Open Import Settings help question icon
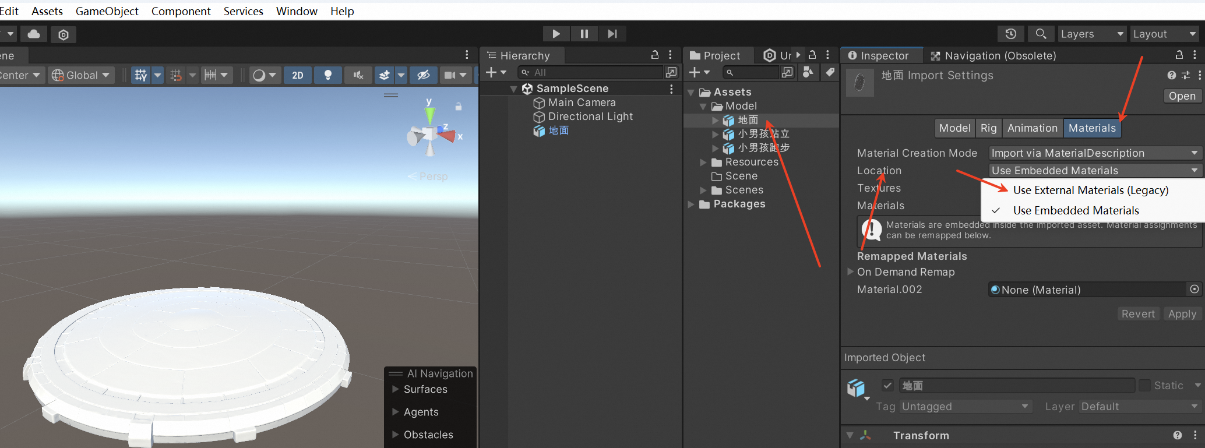The height and width of the screenshot is (448, 1205). (x=1172, y=75)
